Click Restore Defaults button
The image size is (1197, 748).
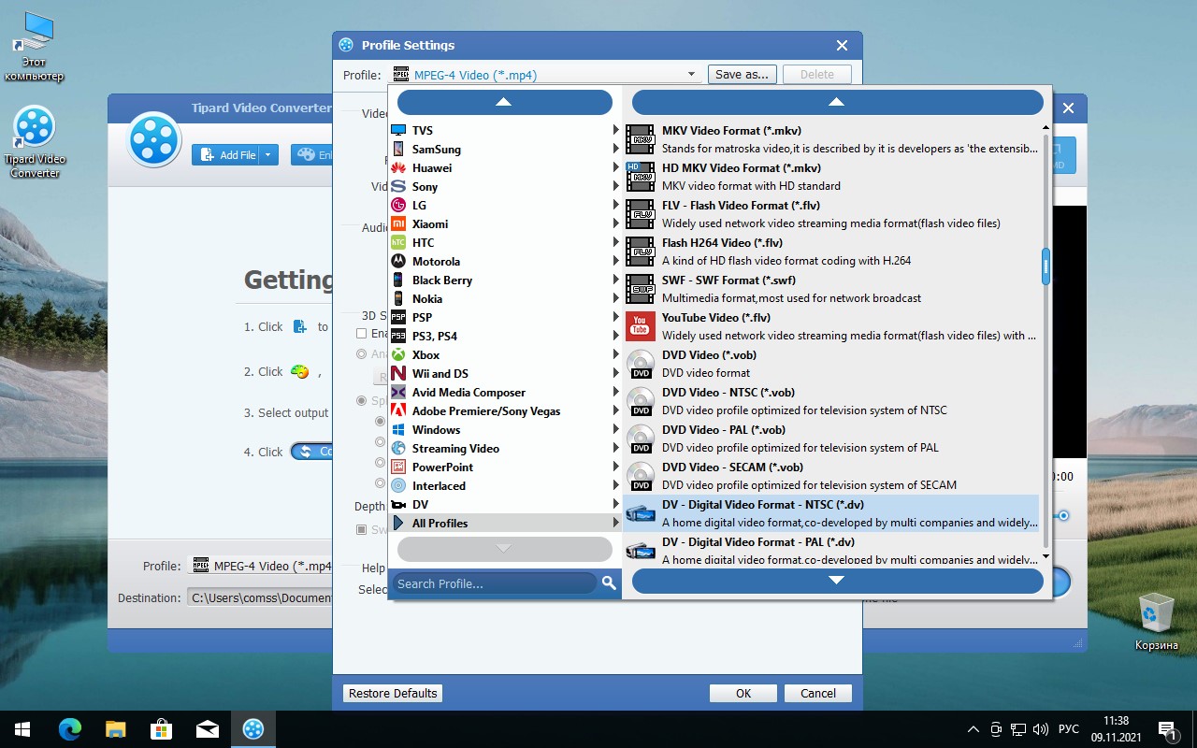[393, 693]
